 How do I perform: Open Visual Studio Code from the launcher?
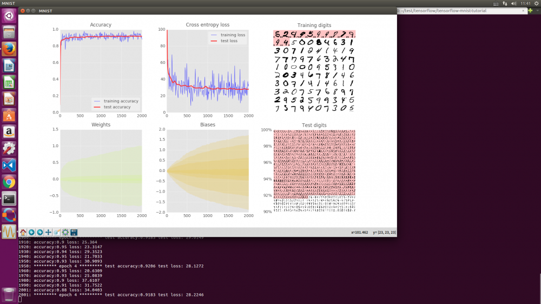coord(9,165)
